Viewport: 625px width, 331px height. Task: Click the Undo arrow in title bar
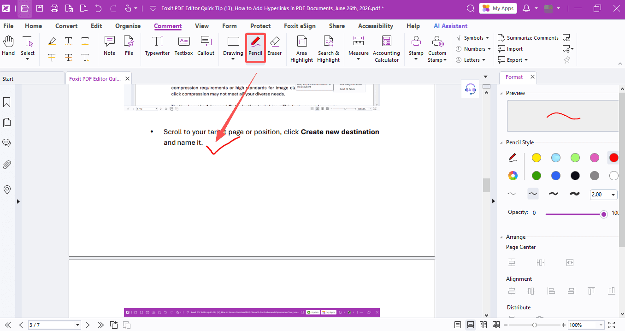click(x=98, y=8)
